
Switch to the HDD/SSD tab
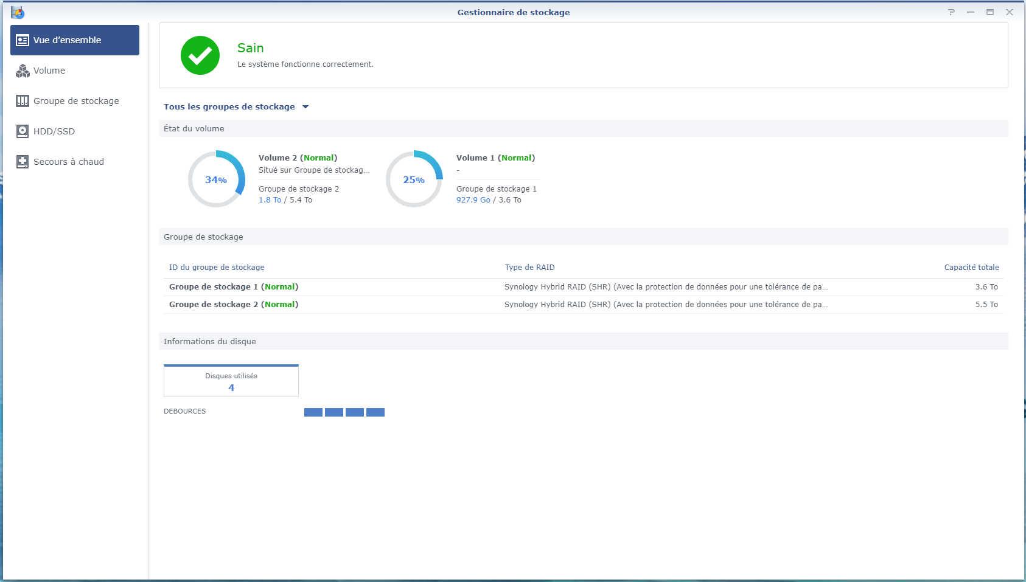pyautogui.click(x=54, y=131)
